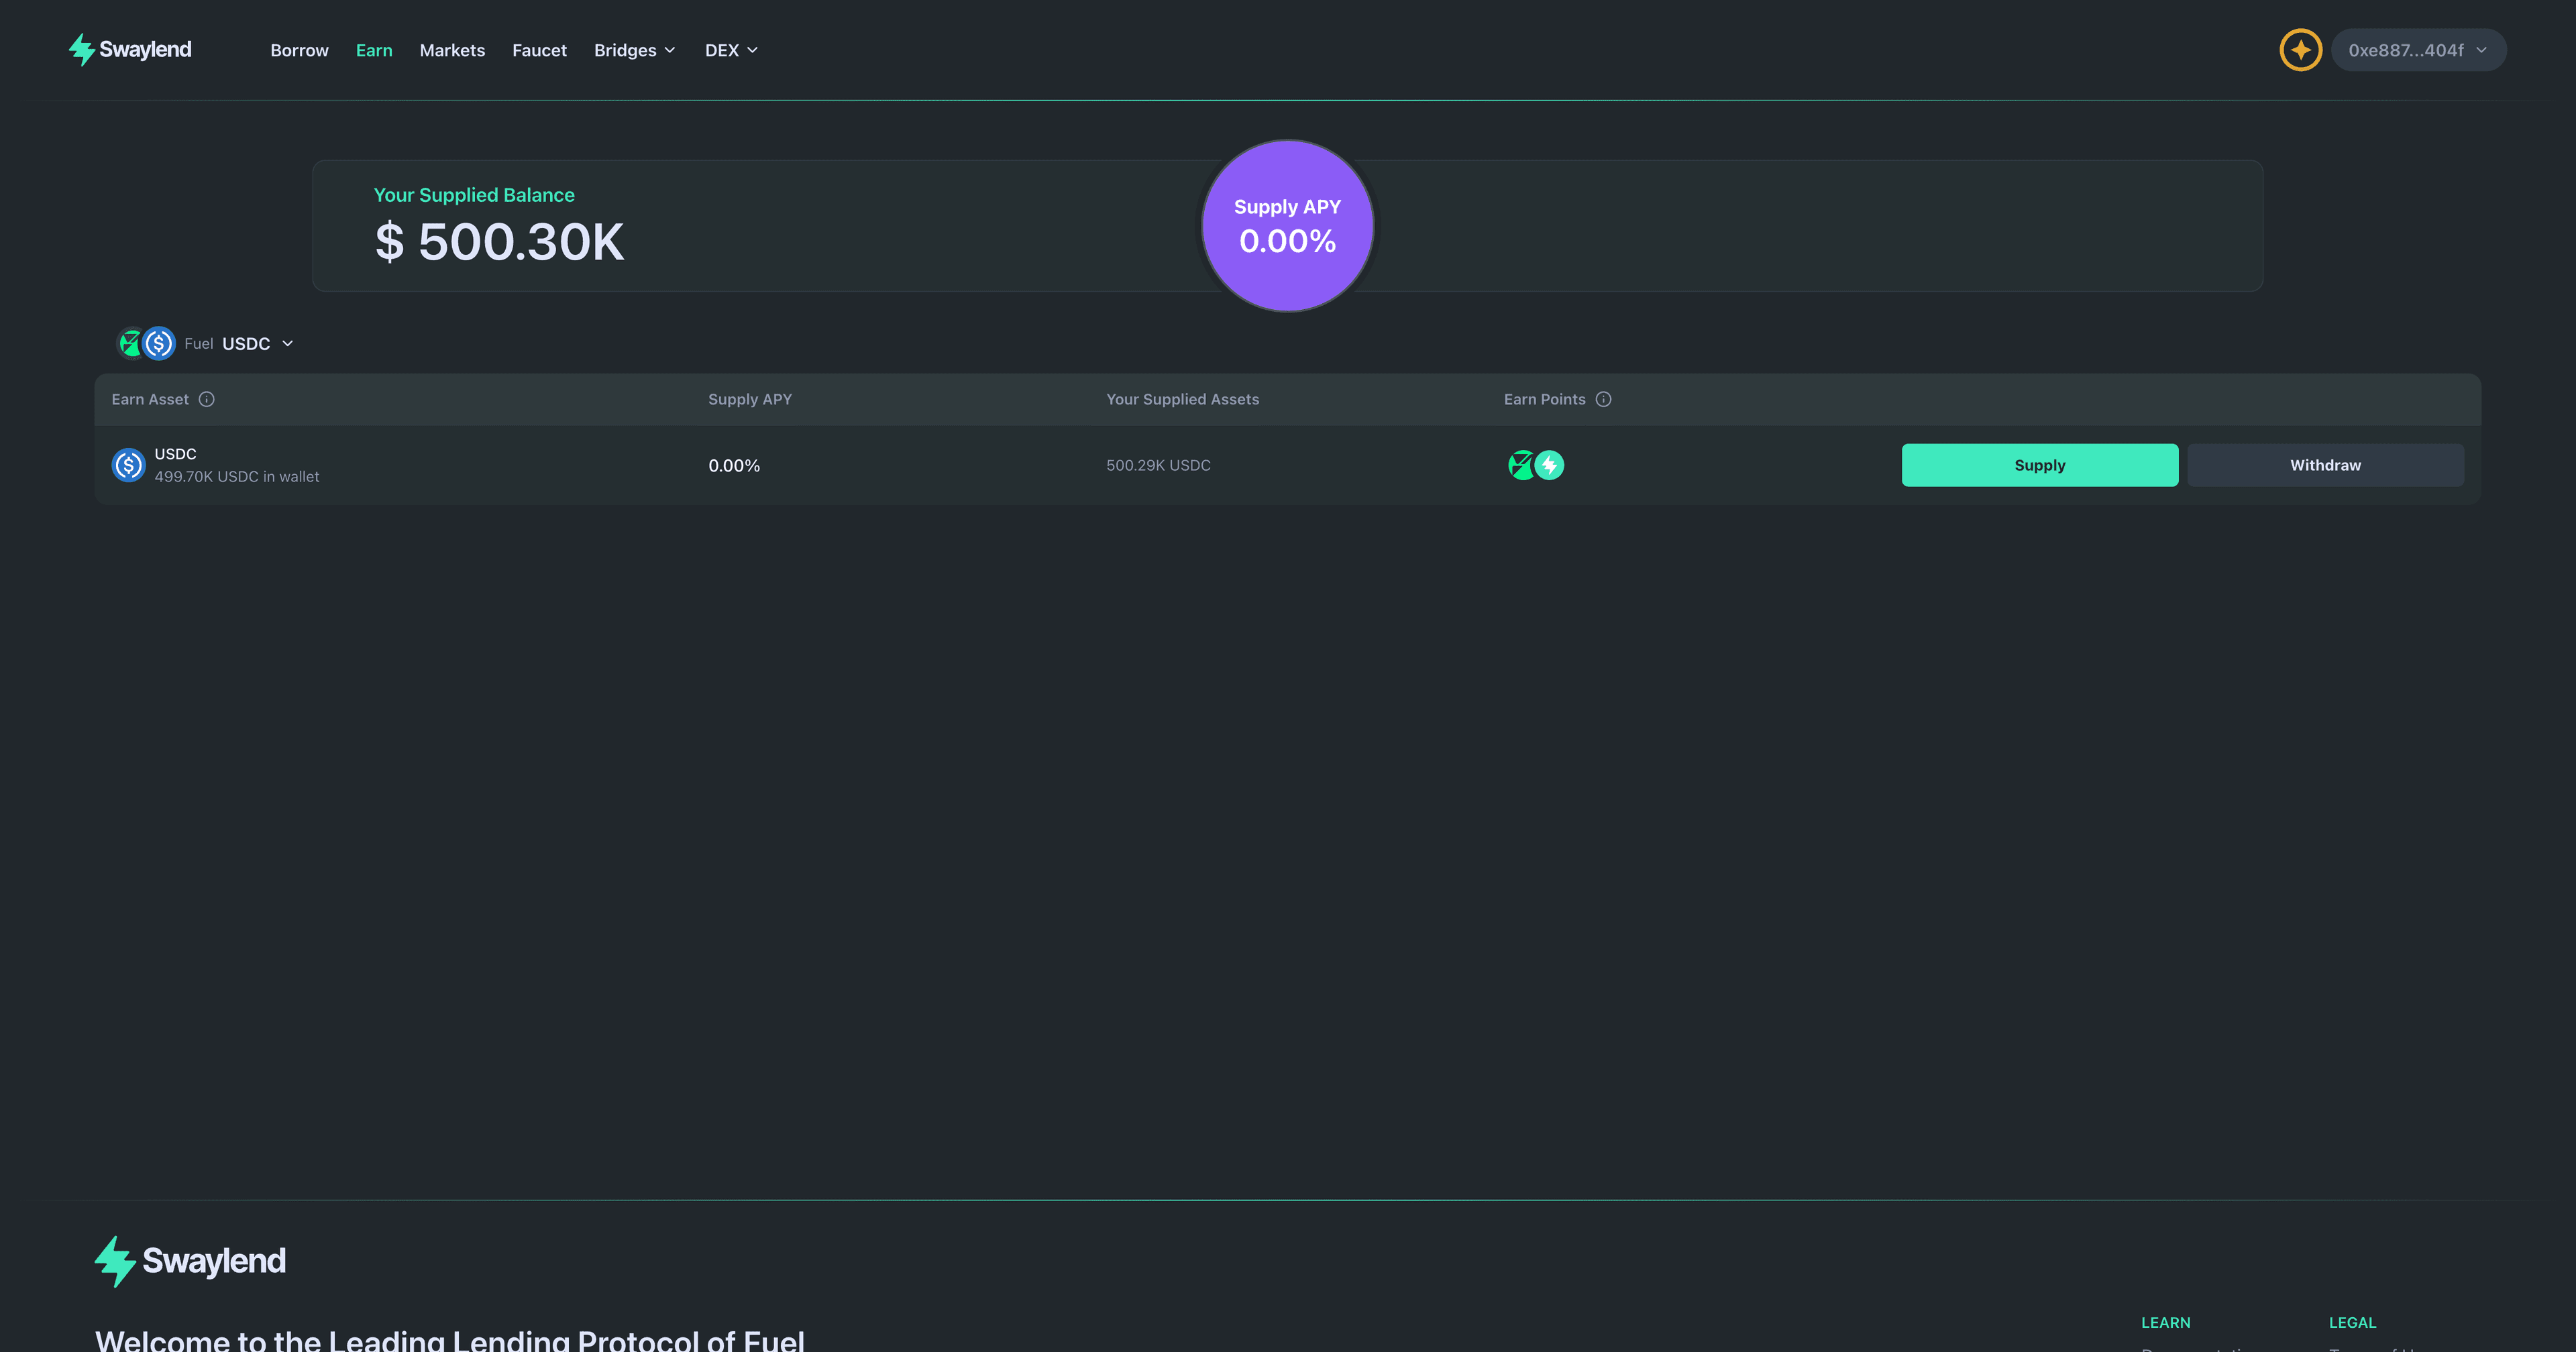Click the Swaylend logo in the page footer
This screenshot has width=2576, height=1352.
tap(189, 1260)
